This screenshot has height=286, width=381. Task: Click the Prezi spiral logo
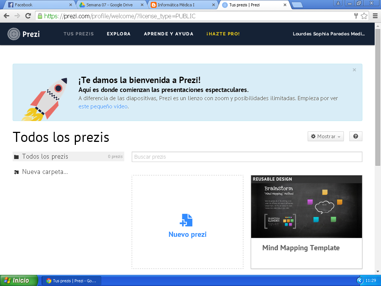point(14,34)
